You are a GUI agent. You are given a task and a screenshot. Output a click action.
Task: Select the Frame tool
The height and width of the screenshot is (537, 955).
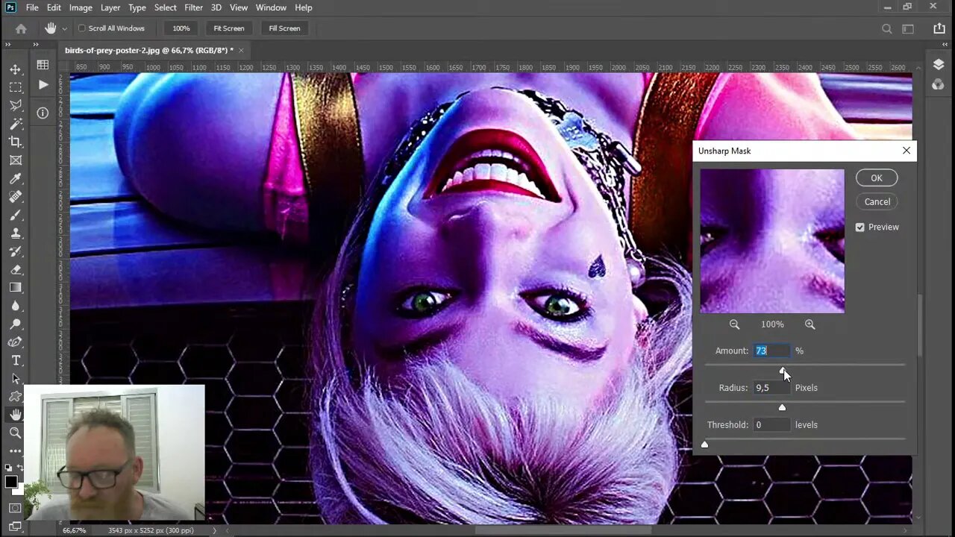[x=16, y=160]
